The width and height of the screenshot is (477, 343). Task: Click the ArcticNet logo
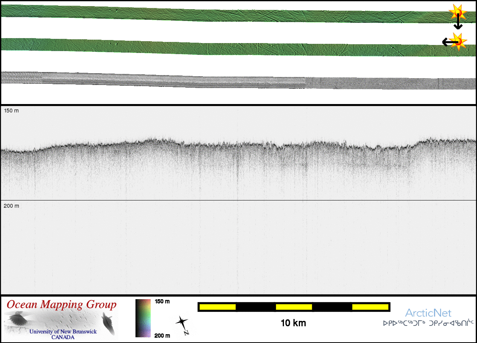[x=428, y=313]
